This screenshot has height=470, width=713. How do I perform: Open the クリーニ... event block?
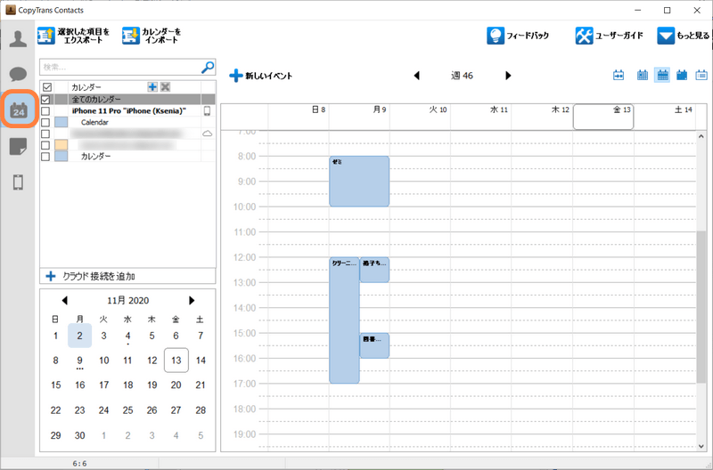(x=344, y=320)
